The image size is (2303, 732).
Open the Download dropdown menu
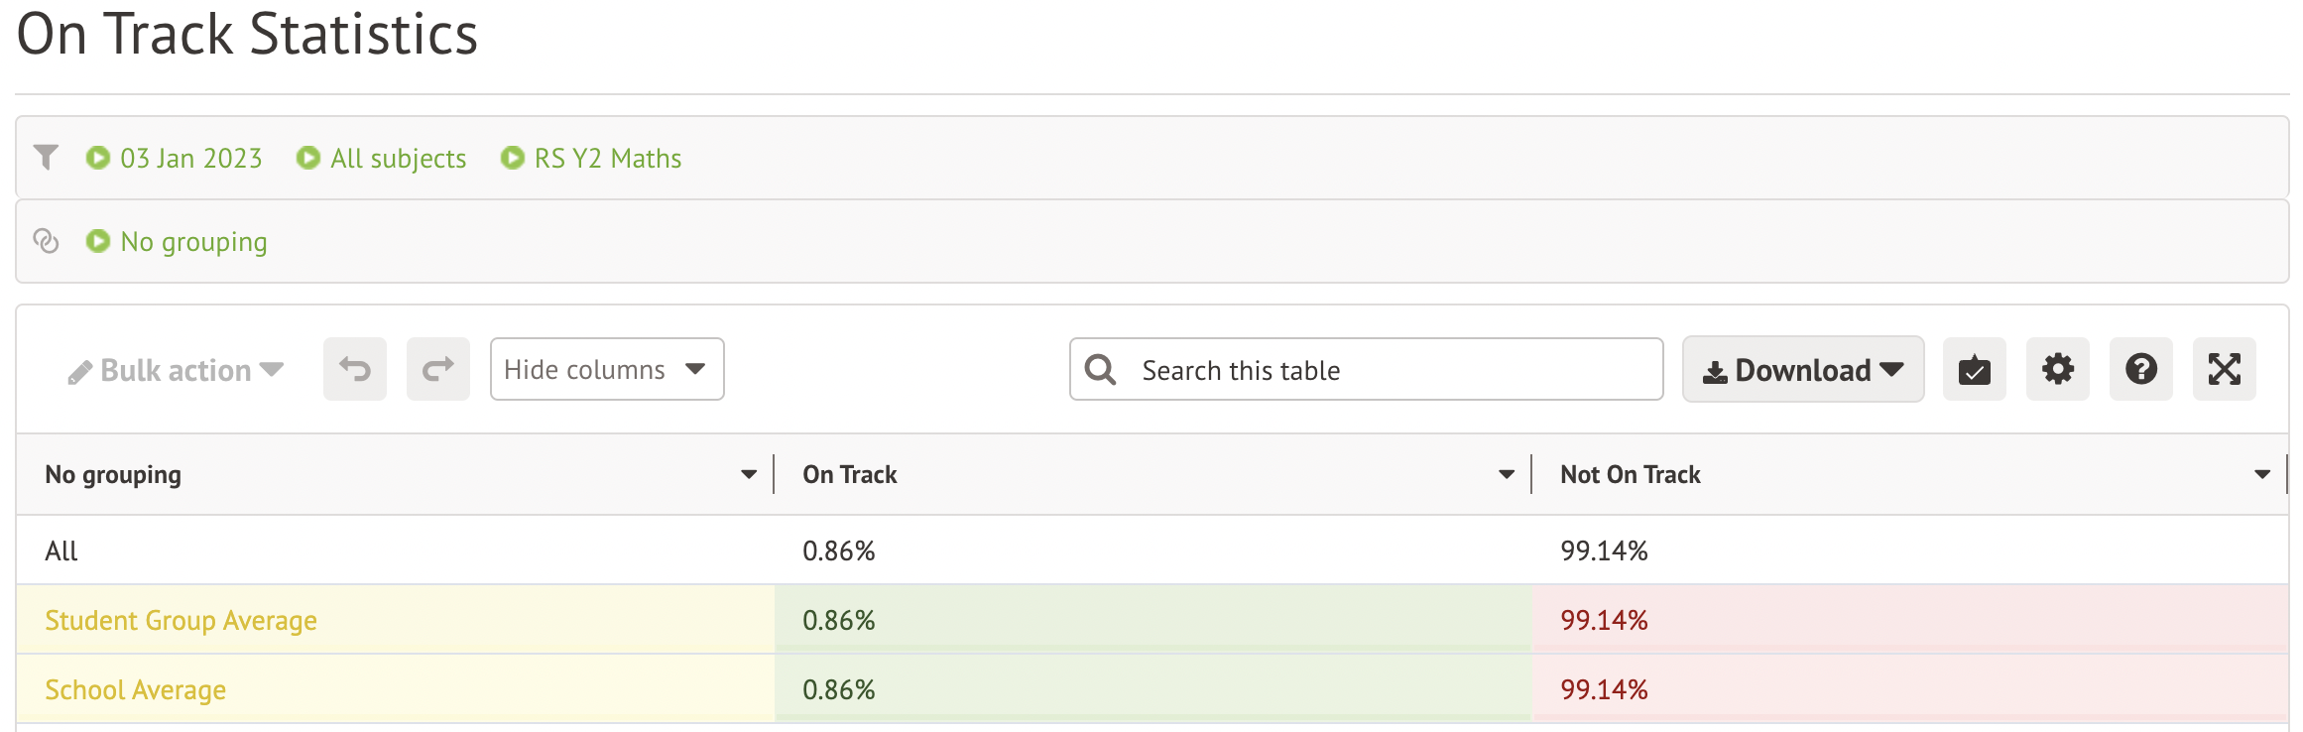click(x=1802, y=369)
